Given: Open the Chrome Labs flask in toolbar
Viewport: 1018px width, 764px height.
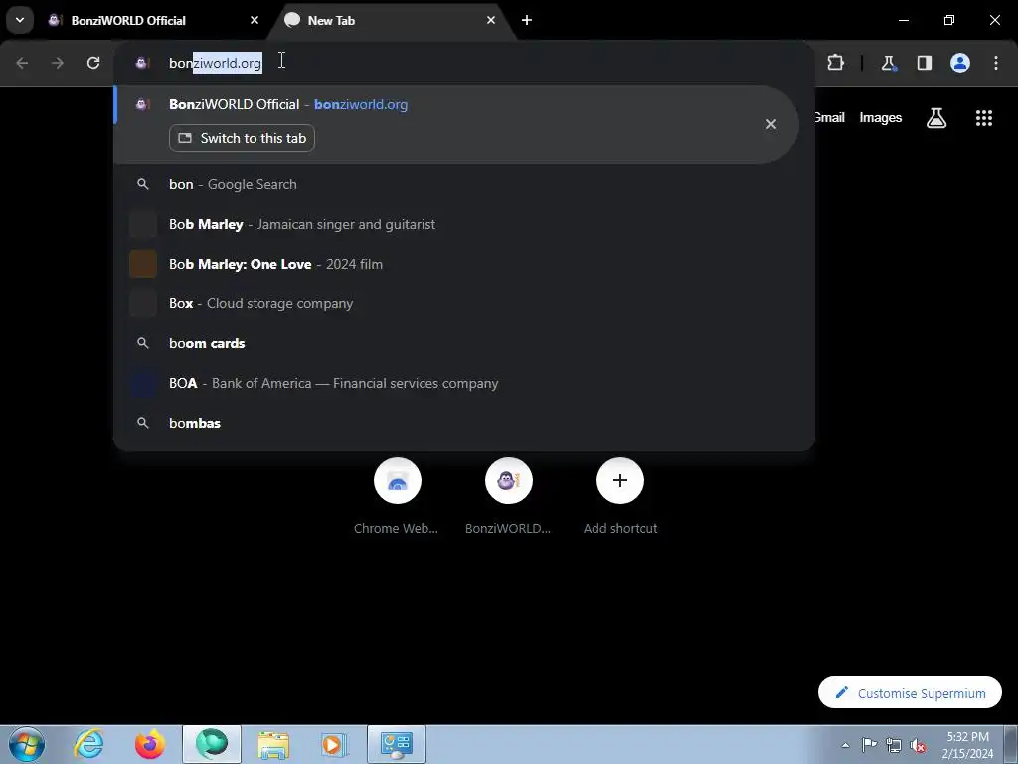Looking at the screenshot, I should click(x=888, y=63).
